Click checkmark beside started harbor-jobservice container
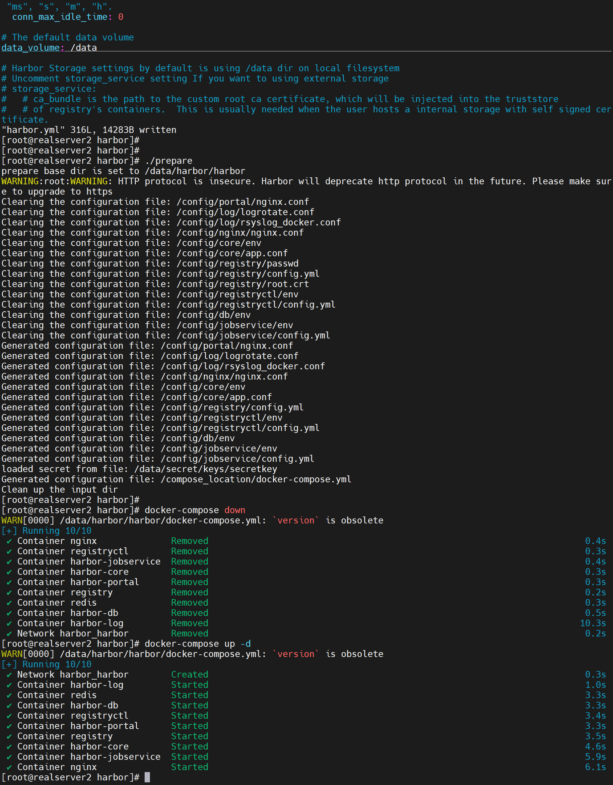 (x=9, y=757)
